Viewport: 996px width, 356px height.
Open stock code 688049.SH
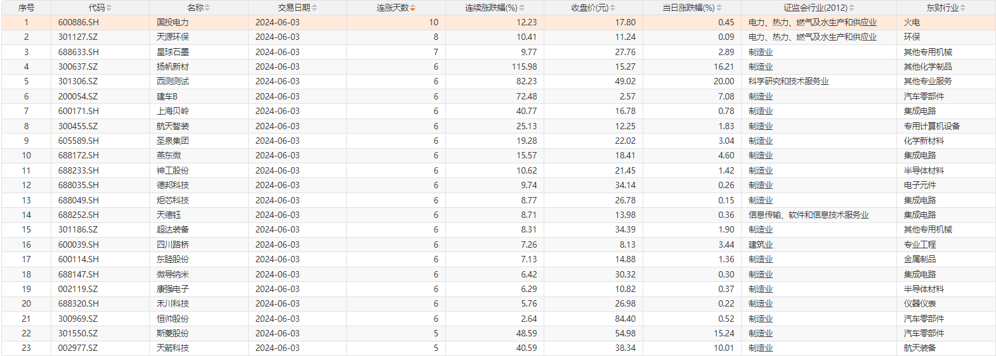[x=79, y=200]
